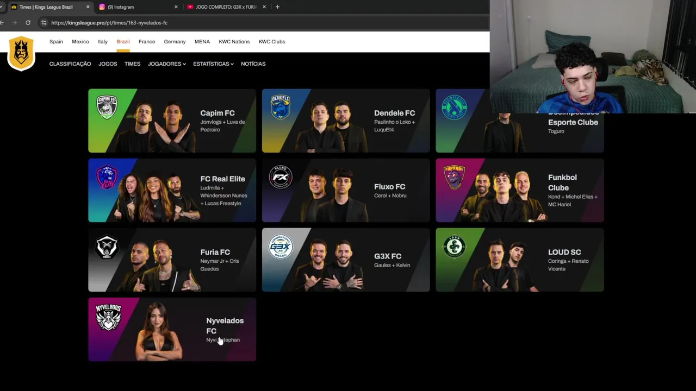This screenshot has width=696, height=391.
Task: Open the CLASSIFICAÇÃO menu item
Action: (x=70, y=64)
